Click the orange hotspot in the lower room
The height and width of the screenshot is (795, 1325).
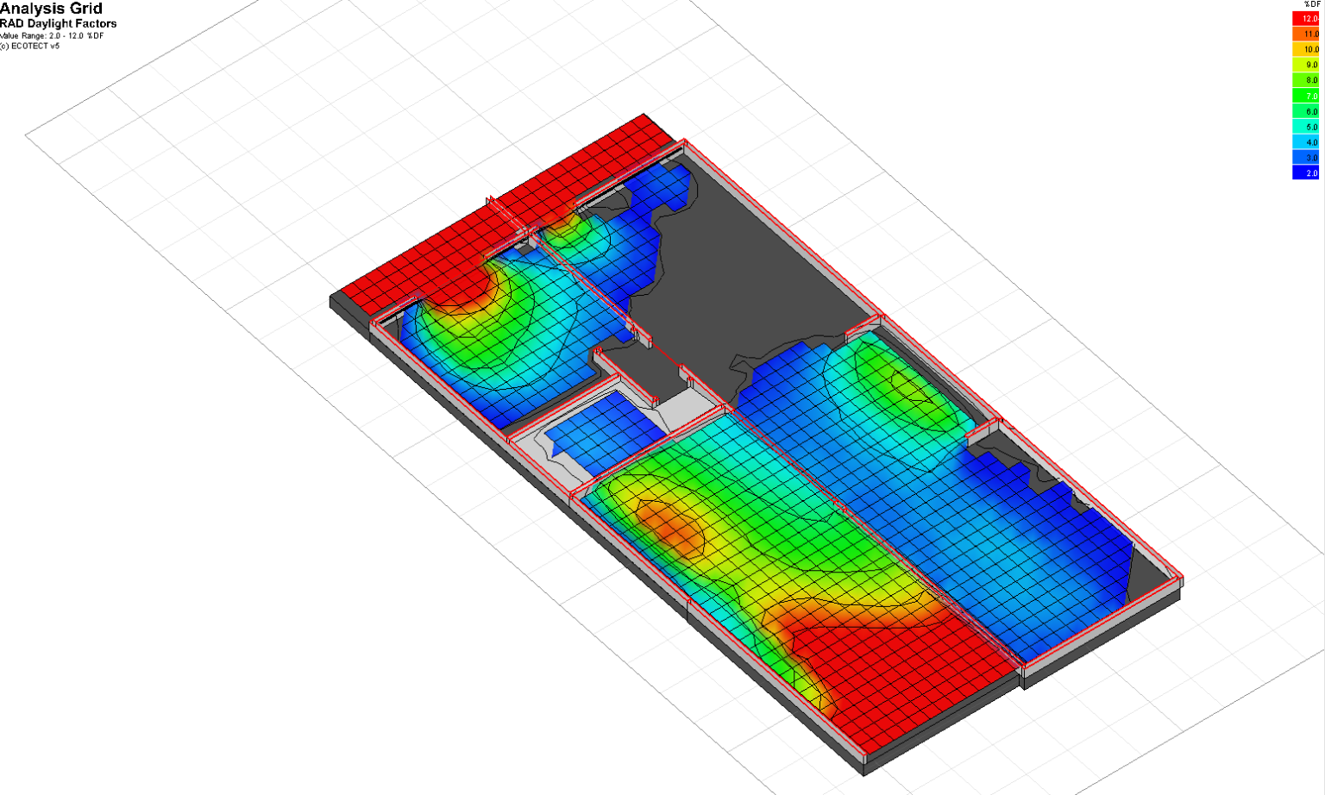[669, 526]
